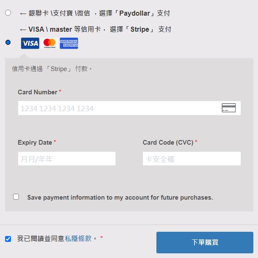Focus the Expiry Date input field
This screenshot has height=258, width=258.
coord(67,159)
